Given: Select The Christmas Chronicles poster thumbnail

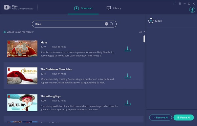Looking at the screenshot, I should pos(22,76).
